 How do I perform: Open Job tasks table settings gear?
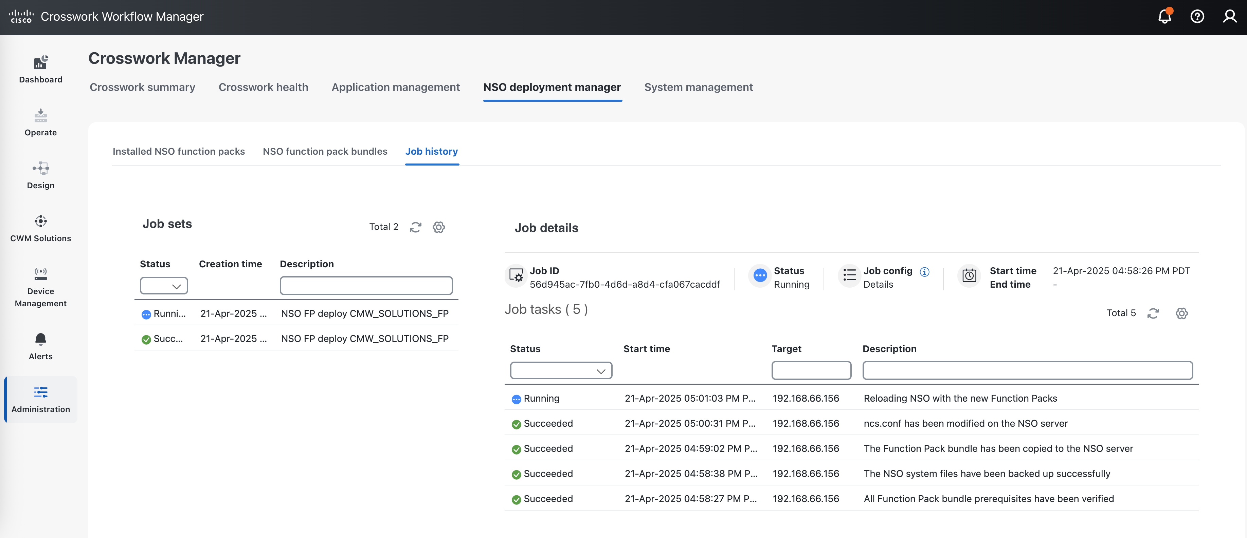[1182, 313]
